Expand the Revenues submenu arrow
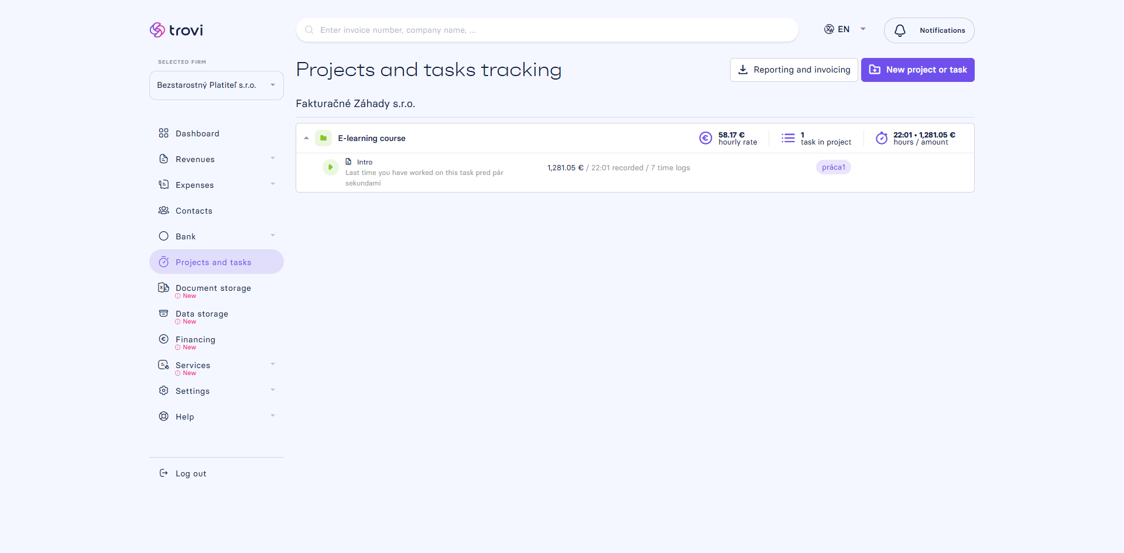Screen dimensions: 1124x553 (273, 159)
